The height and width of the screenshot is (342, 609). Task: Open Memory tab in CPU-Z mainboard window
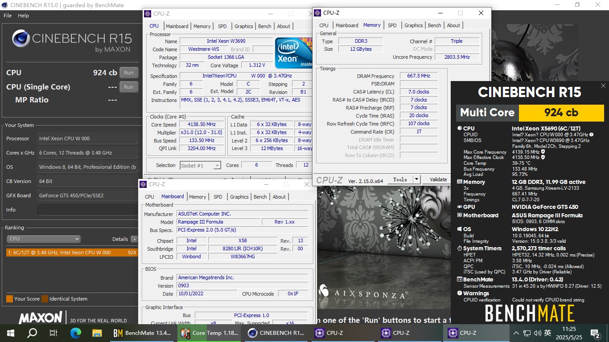[198, 197]
